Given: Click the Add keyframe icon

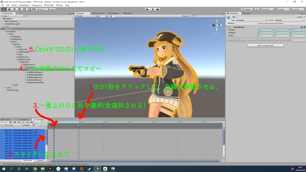Looking at the screenshot, I should pos(41,125).
